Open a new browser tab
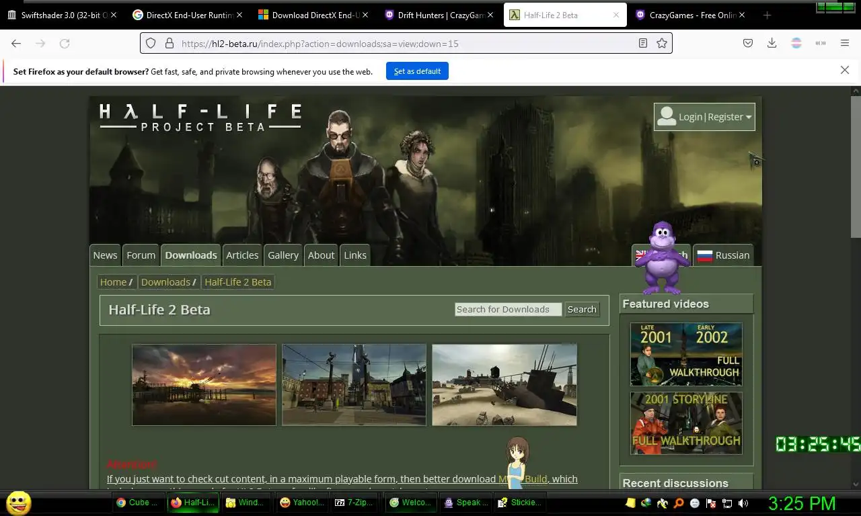 pyautogui.click(x=767, y=15)
